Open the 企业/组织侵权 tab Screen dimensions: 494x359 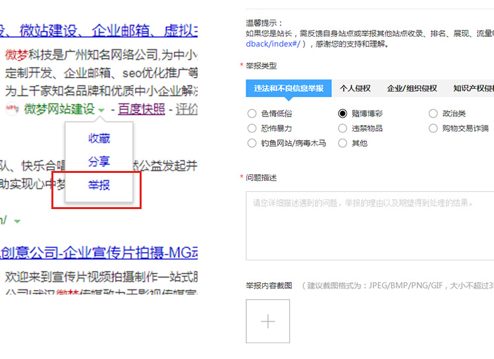pyautogui.click(x=412, y=88)
